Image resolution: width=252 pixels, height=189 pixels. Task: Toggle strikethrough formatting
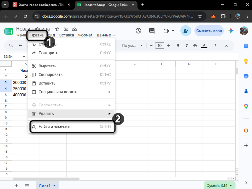pos(195,46)
